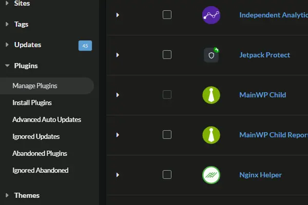The width and height of the screenshot is (308, 205).
Task: Click the 45 updates badge
Action: click(85, 46)
